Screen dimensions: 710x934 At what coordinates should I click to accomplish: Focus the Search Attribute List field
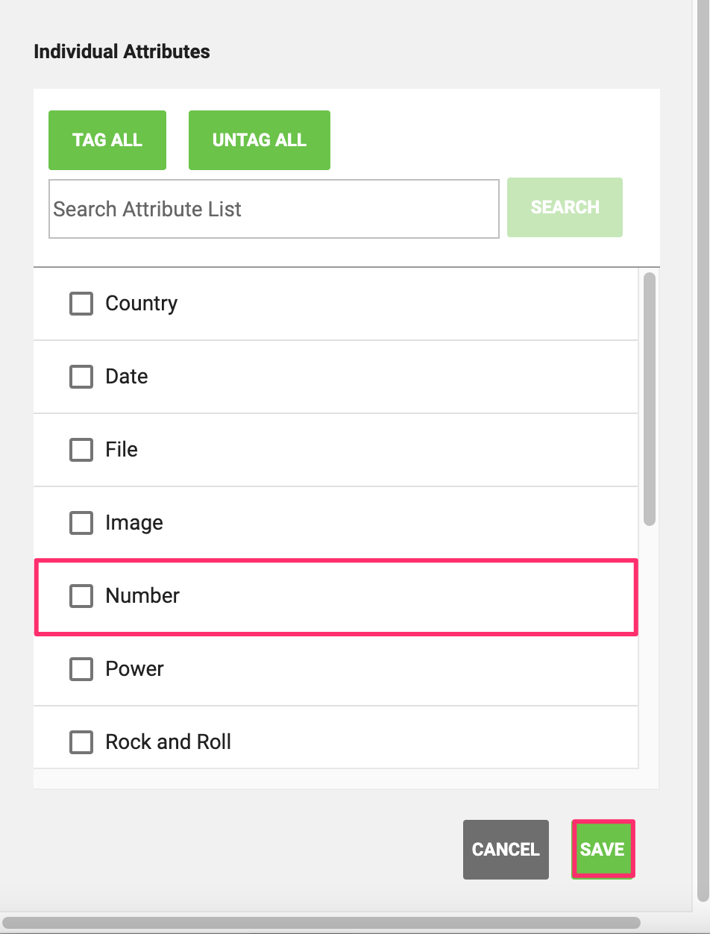click(274, 209)
